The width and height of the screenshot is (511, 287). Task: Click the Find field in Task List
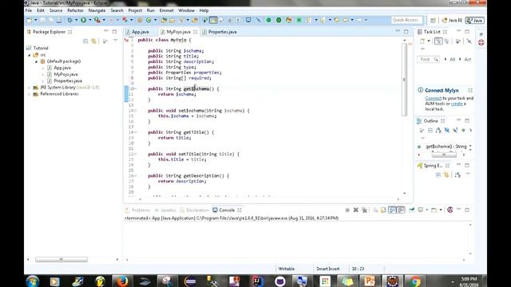pos(428,59)
